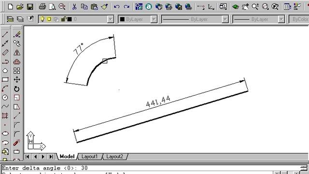Start eTransmit with globe and disk icon

(x=179, y=7)
